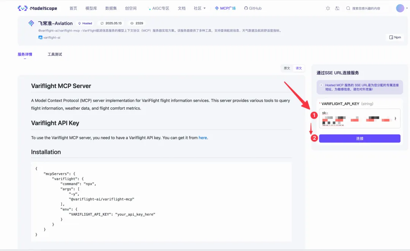
Task: Open the 'here' API key link
Action: pyautogui.click(x=203, y=138)
